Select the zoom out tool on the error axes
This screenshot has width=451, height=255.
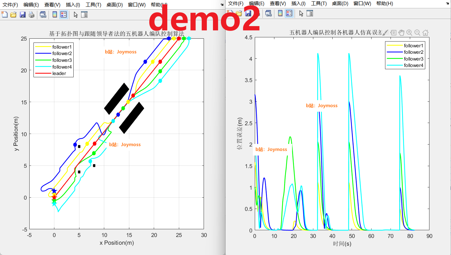417,33
